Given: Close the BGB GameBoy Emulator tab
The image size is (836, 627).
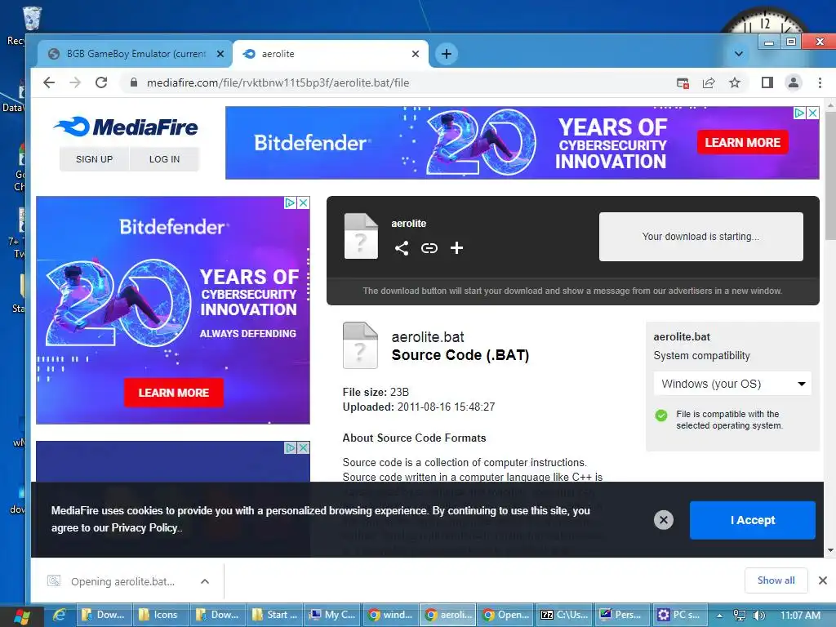Looking at the screenshot, I should coord(220,54).
